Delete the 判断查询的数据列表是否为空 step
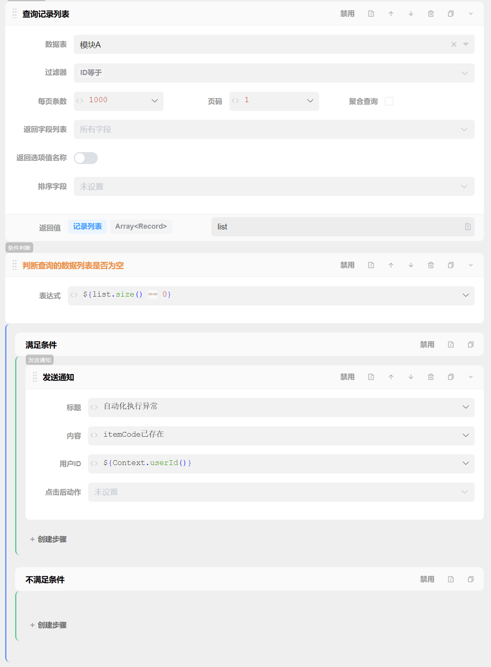 431,265
